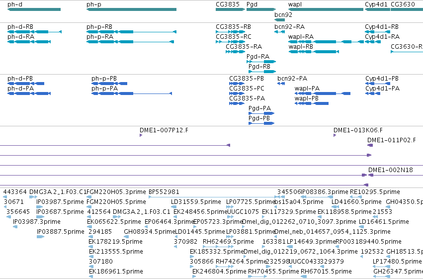This screenshot has height=279, width=423.
Task: Open the ph-p-PB protein label
Action: 104,79
